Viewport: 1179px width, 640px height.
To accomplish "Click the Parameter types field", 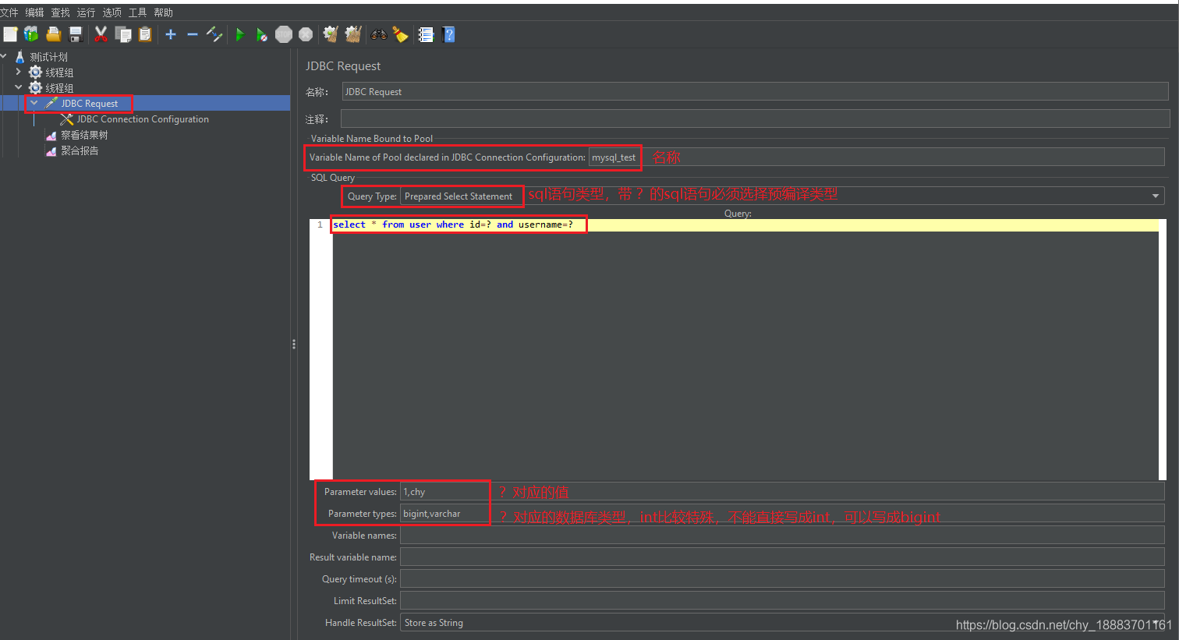I will 782,513.
